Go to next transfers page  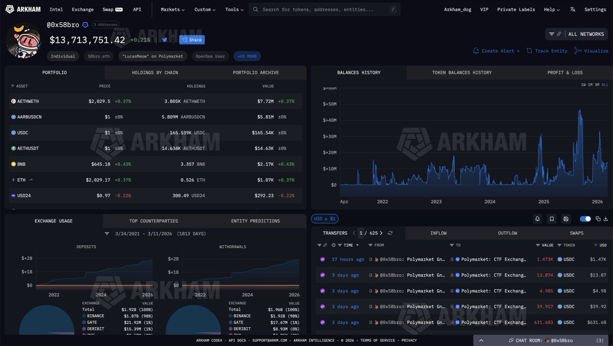(381, 233)
